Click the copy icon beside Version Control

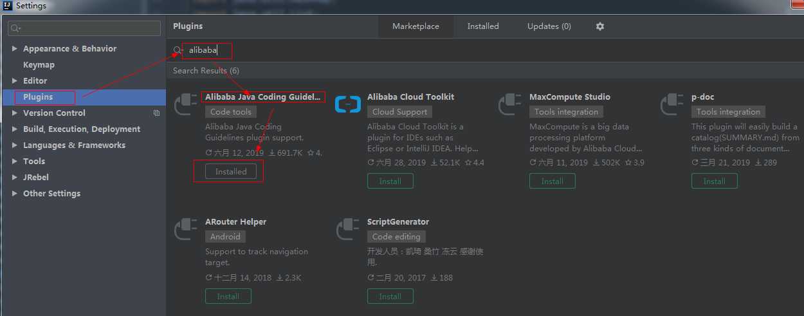coord(156,113)
